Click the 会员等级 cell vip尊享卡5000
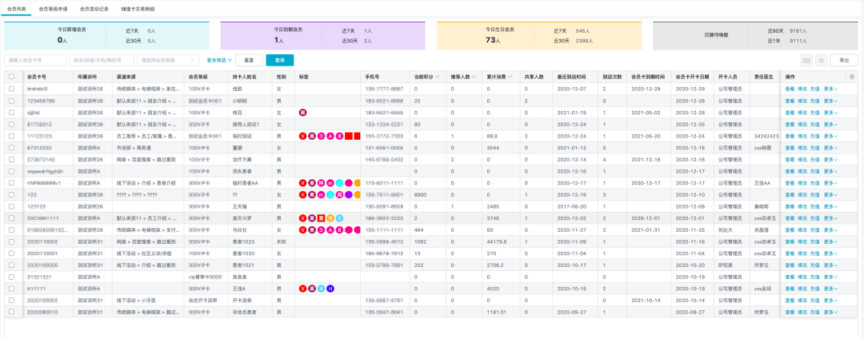Viewport: 864px width, 339px height. 205,277
